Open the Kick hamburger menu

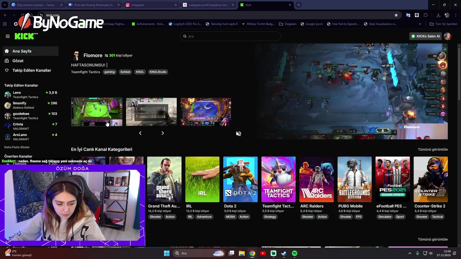point(8,36)
